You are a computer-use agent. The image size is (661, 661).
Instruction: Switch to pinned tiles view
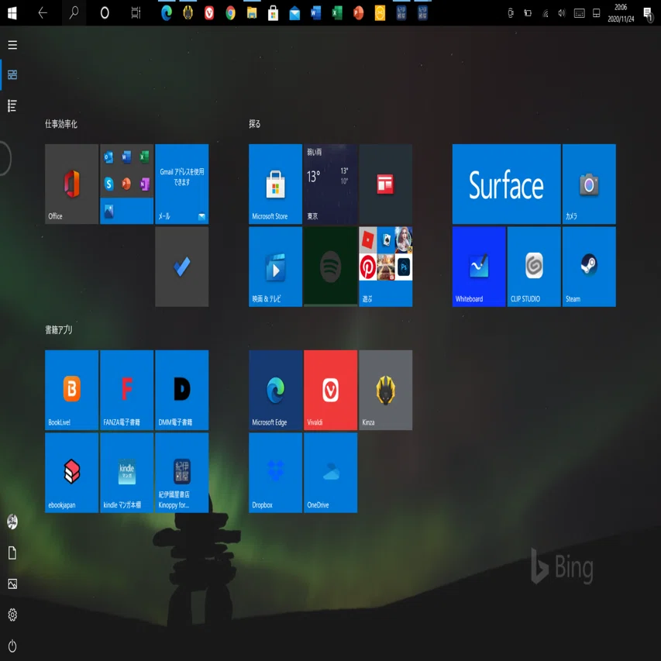[12, 74]
